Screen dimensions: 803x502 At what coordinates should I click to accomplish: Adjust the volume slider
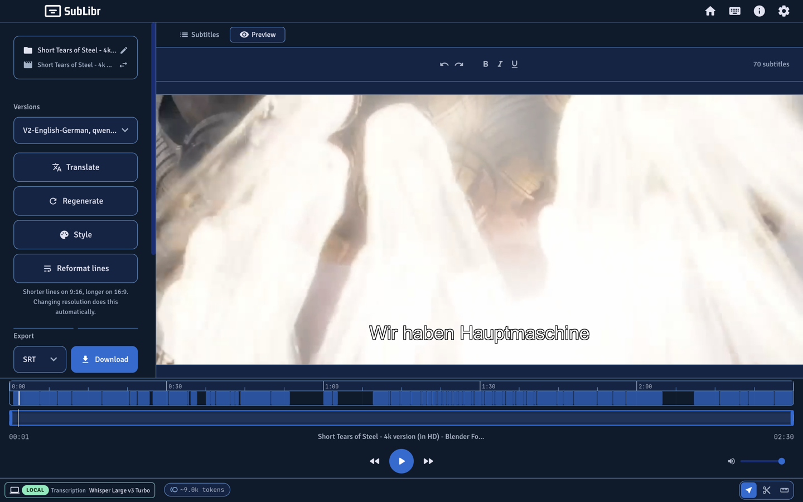tap(763, 461)
